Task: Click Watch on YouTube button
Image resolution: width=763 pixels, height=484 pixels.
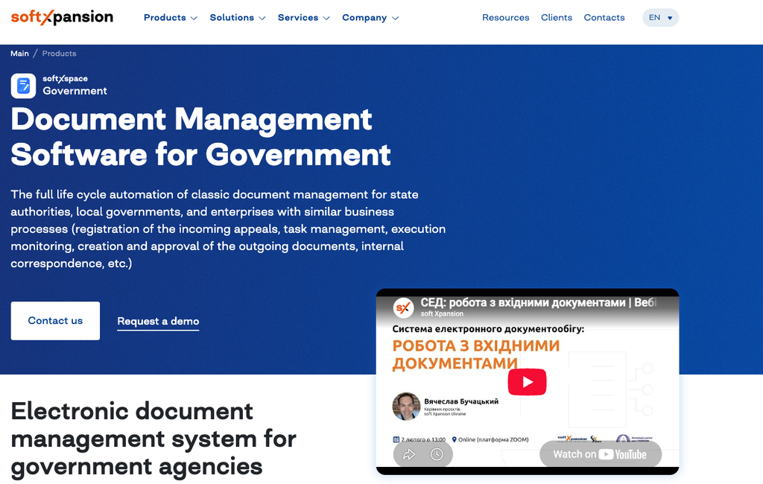Action: [601, 454]
